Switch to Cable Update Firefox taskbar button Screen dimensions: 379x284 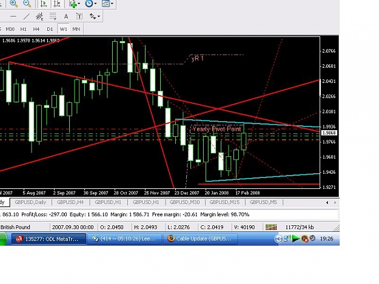[x=201, y=239]
